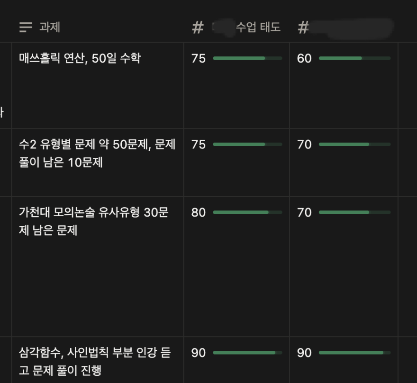Open the 수업 태도 column header menu
The image size is (417, 383).
tap(258, 27)
